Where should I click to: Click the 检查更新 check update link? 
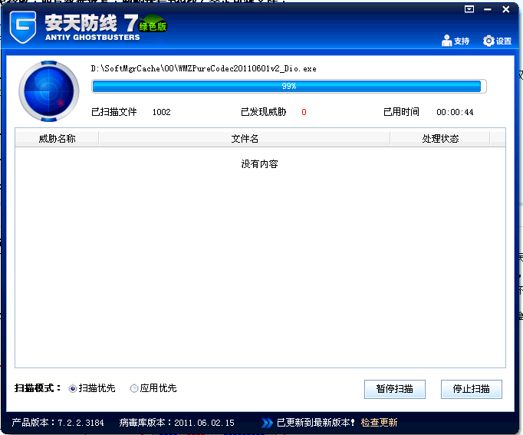tap(379, 423)
